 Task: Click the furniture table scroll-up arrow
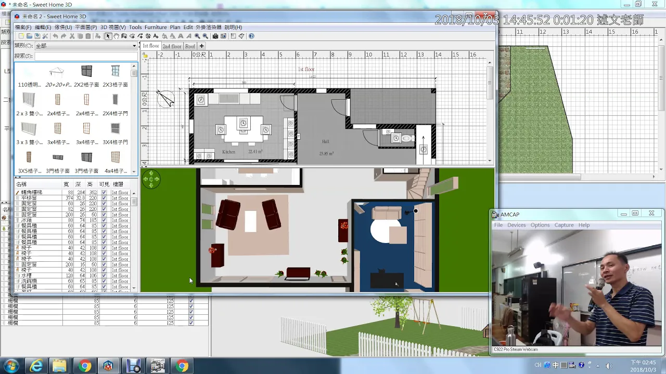[134, 192]
